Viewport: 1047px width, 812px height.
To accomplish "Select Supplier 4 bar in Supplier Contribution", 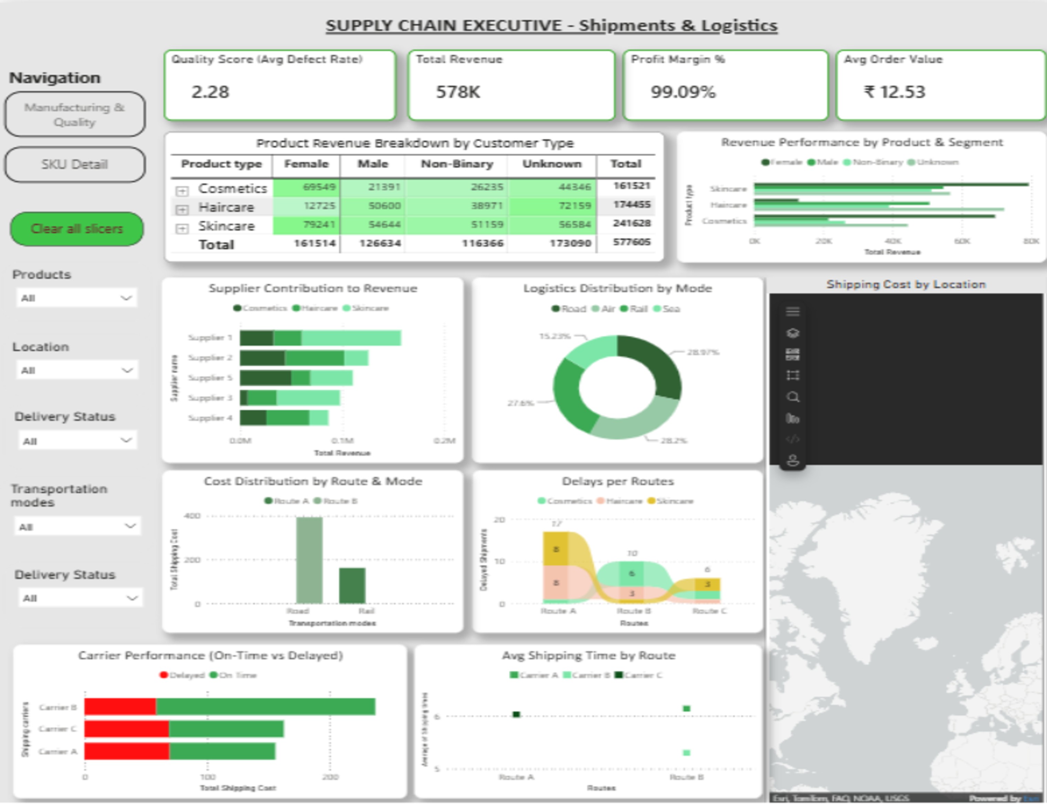I will tap(284, 417).
